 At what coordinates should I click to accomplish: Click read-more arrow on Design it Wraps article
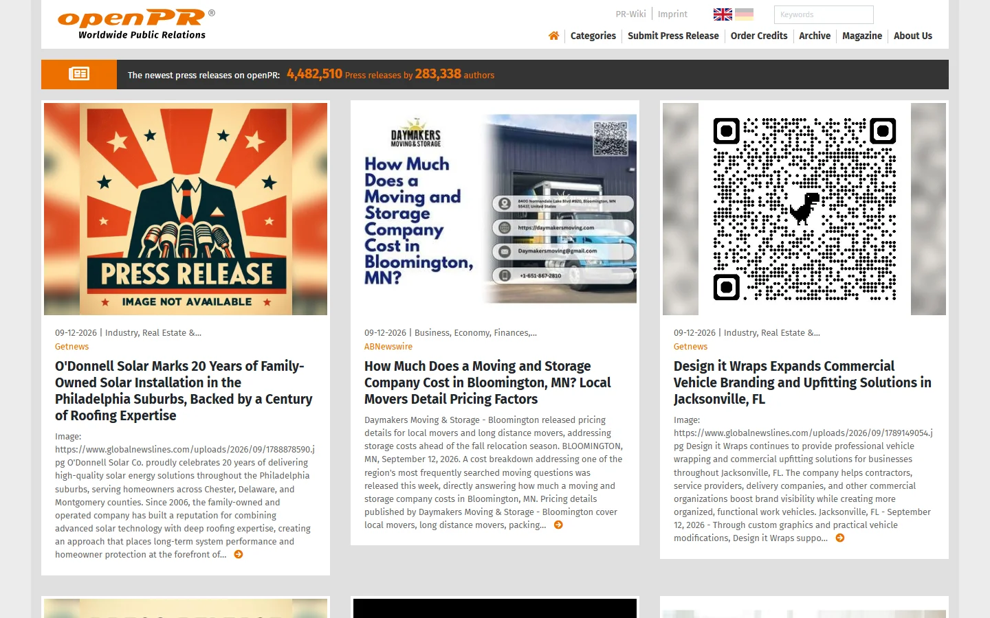pos(839,538)
